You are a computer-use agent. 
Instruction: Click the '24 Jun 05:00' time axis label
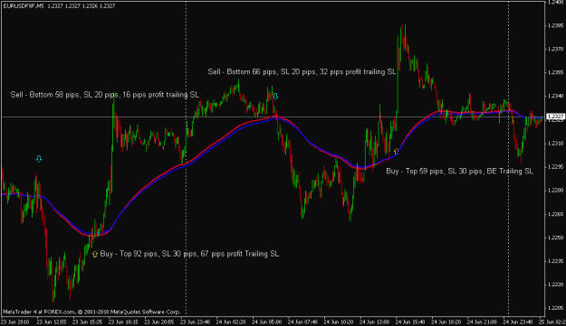pos(267,321)
